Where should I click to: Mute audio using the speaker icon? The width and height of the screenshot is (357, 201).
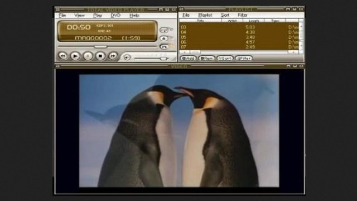pos(127,58)
